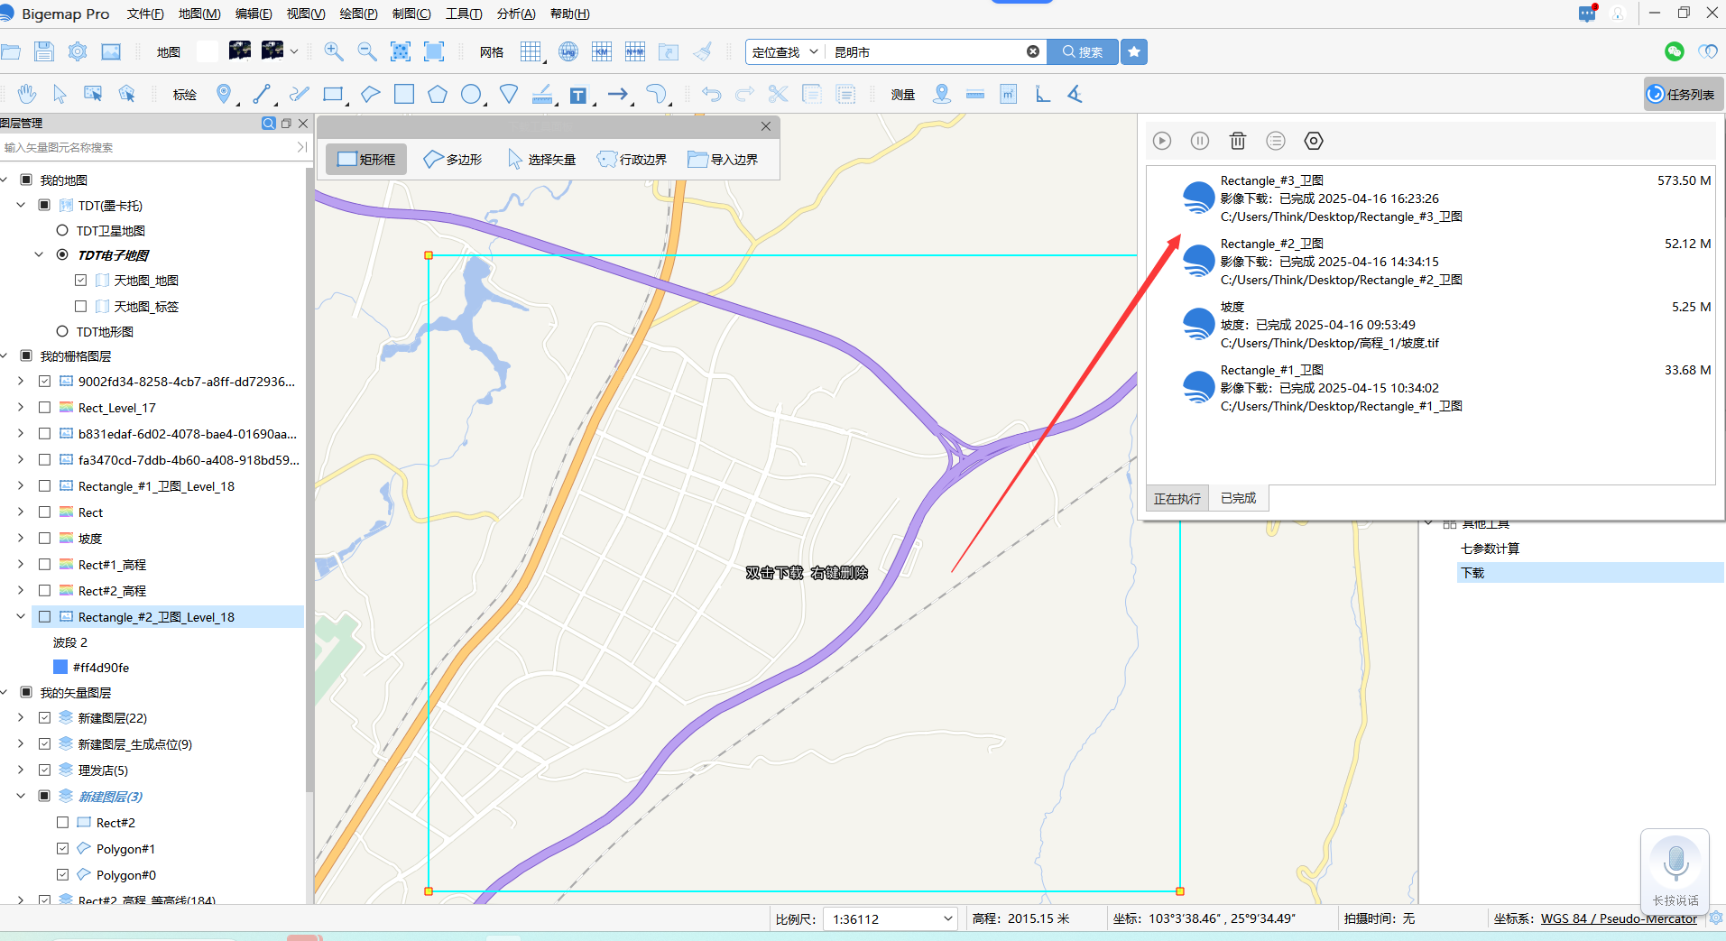
Task: Select the placemark pin drawing tool
Action: [224, 94]
